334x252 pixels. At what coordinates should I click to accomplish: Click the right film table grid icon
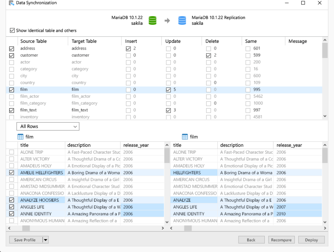185,137
